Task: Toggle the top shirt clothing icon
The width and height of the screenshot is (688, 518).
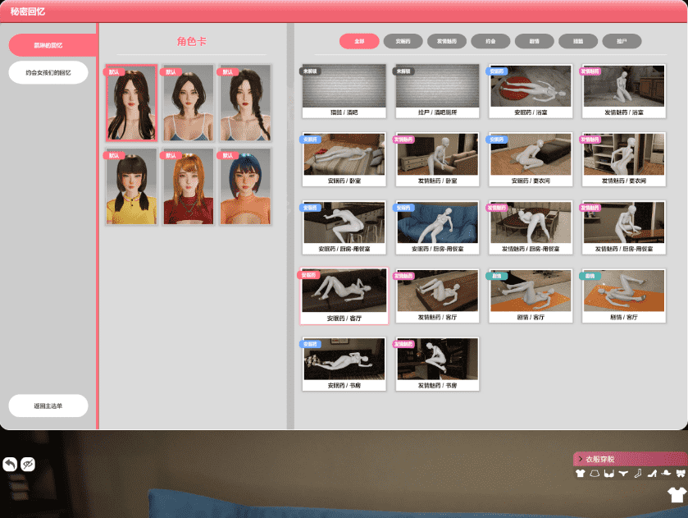Action: [581, 474]
